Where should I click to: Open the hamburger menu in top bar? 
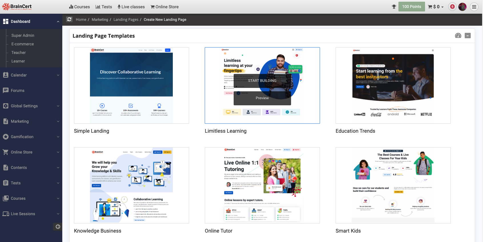474,7
